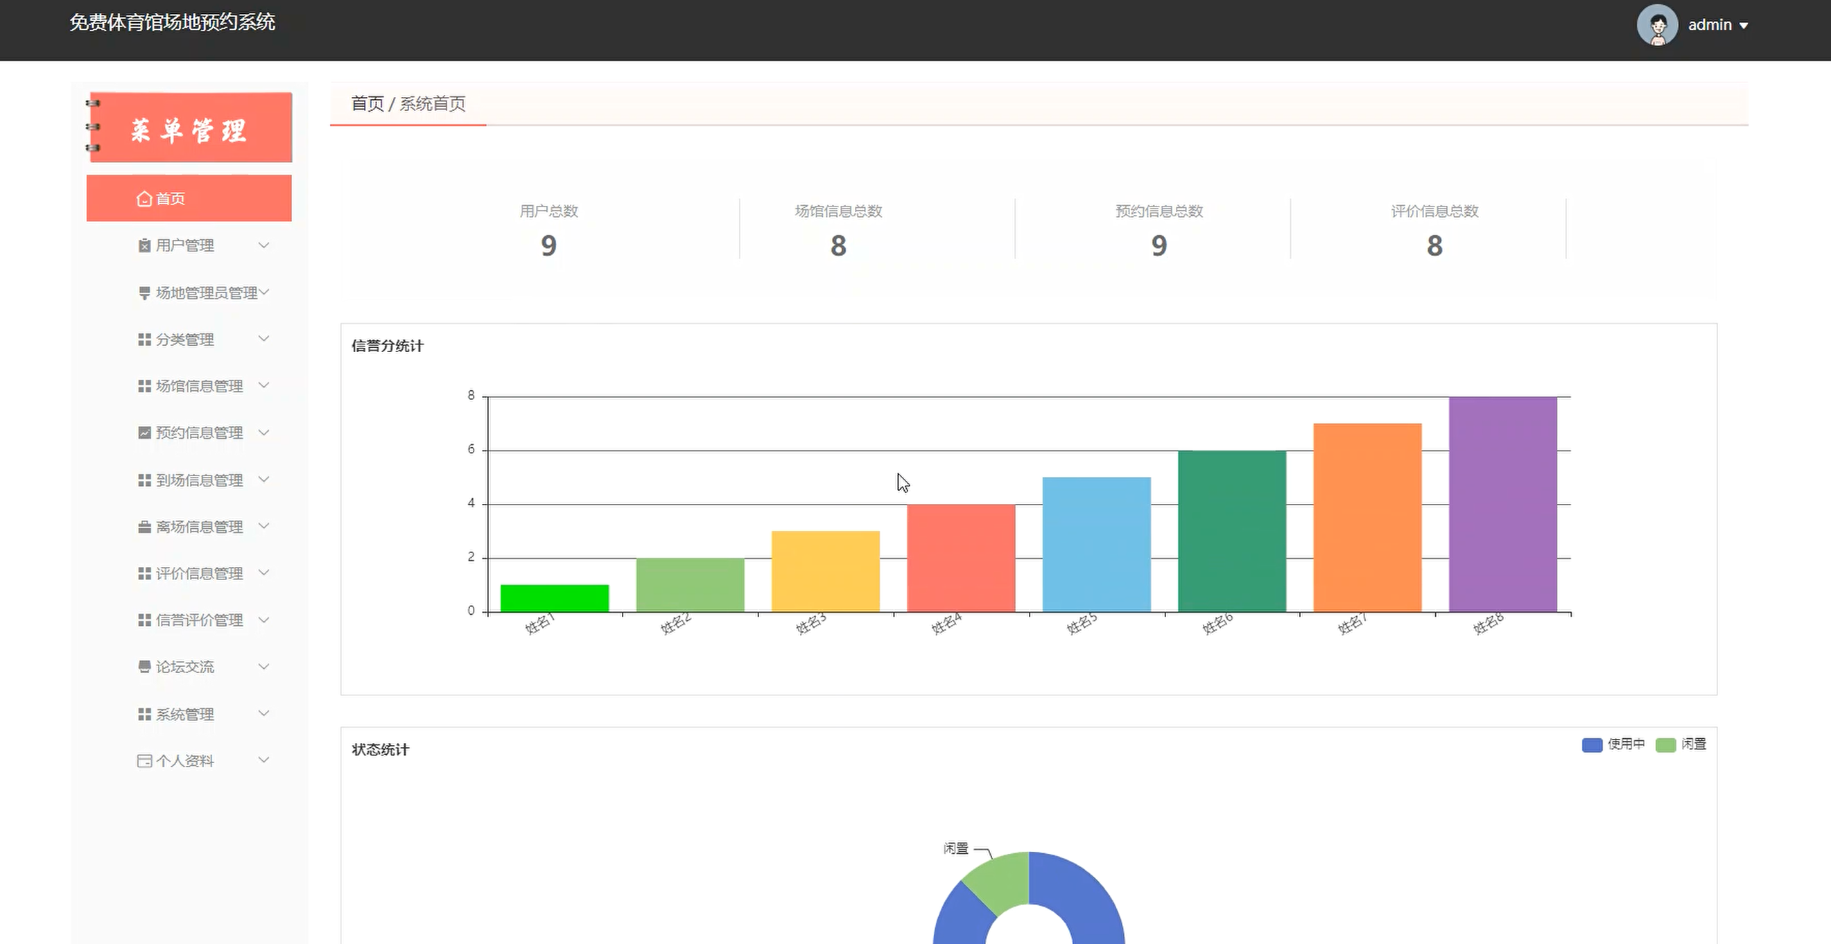Click the 评价信息总数 count 8
Screen dimensions: 1831x944
(x=1434, y=246)
